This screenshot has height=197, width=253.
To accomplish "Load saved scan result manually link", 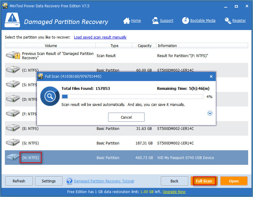I will click(100, 37).
